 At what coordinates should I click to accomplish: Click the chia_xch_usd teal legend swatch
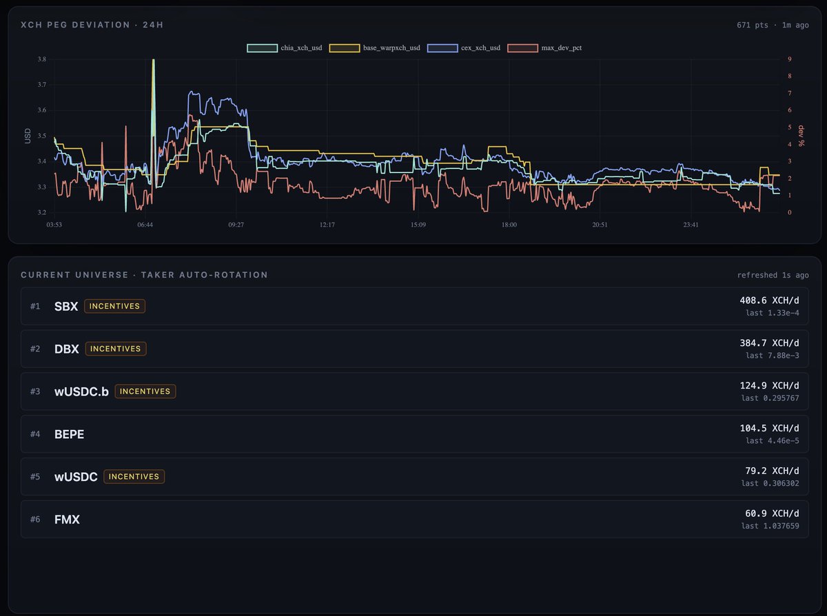coord(262,48)
